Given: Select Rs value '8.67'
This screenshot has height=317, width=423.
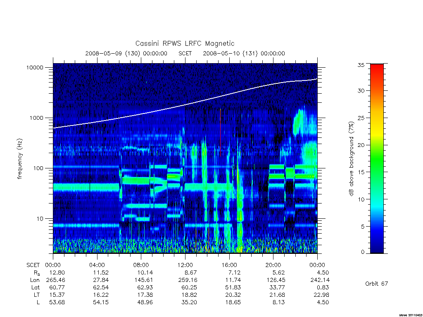Looking at the screenshot, I should (x=191, y=272).
